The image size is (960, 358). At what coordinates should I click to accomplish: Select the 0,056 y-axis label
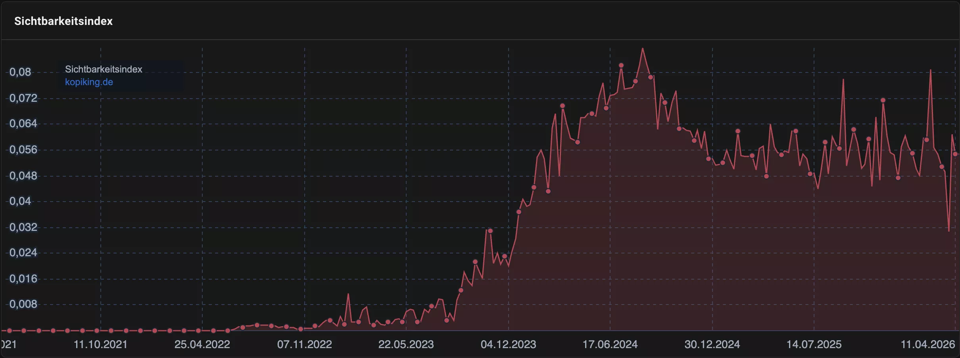point(23,150)
